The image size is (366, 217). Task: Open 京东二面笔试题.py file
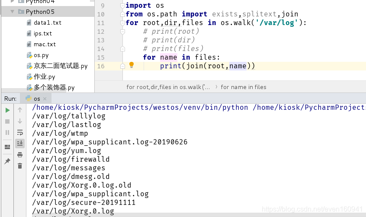(x=61, y=66)
